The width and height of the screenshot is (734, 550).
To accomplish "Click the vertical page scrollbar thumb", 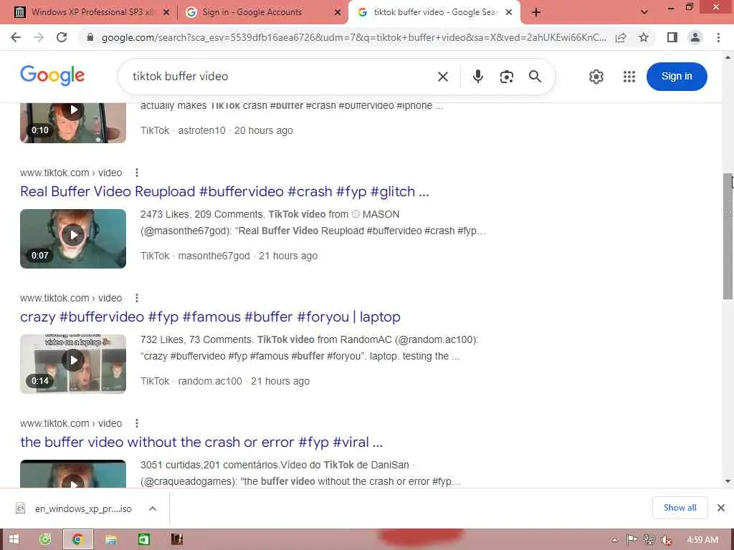I will pos(728,236).
